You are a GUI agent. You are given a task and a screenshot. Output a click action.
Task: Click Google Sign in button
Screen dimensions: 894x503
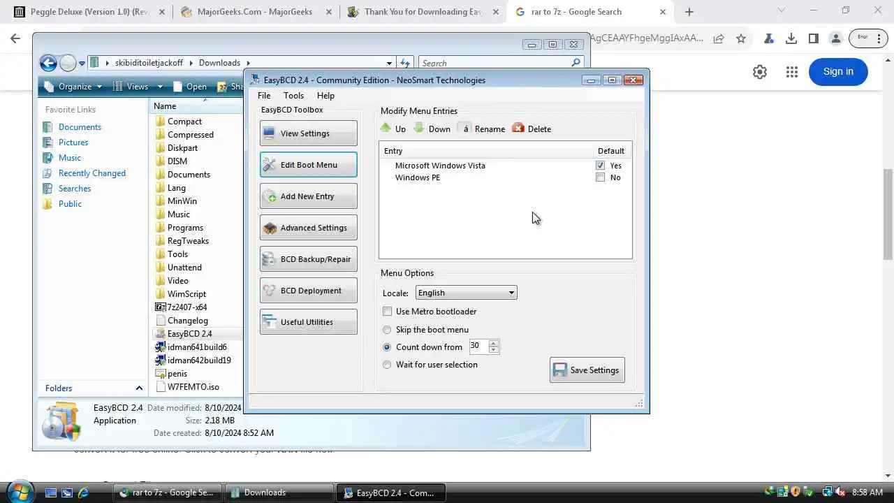click(x=838, y=71)
